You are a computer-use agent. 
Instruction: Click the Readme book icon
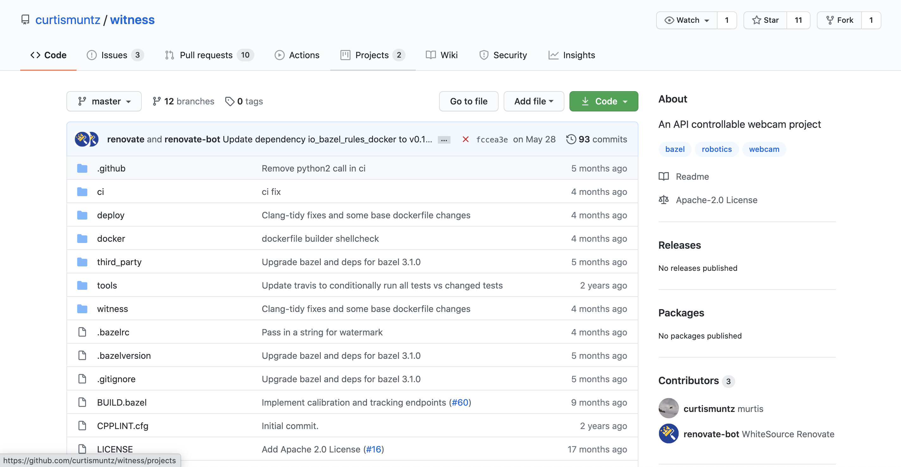[x=663, y=176]
